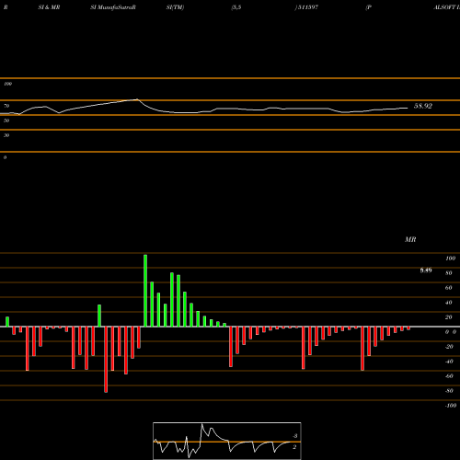Select the first green bar at chart start

7,322
